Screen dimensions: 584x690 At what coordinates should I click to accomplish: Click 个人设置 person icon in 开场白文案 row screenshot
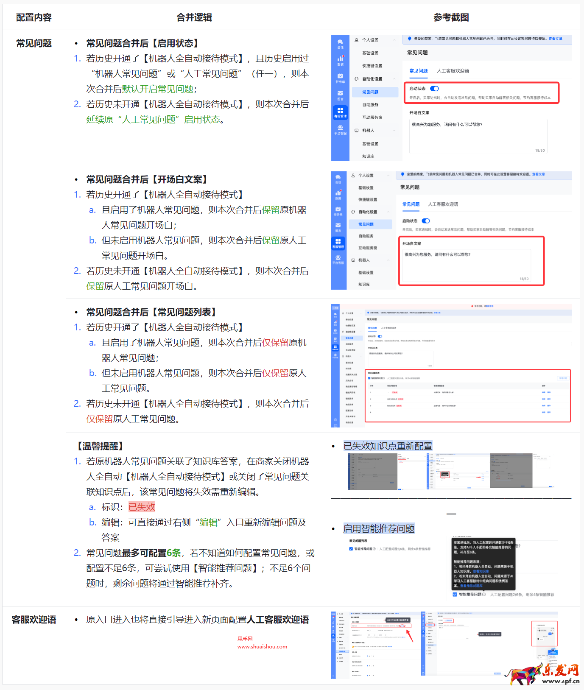tap(353, 175)
